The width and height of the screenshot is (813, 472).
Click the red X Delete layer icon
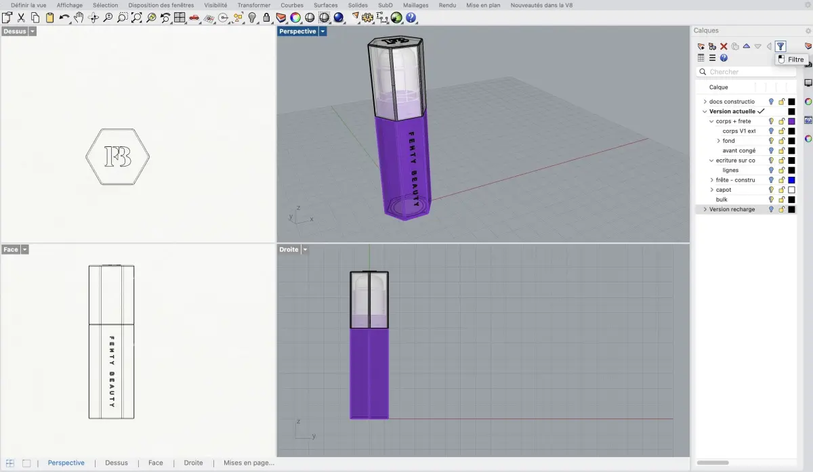click(x=724, y=46)
